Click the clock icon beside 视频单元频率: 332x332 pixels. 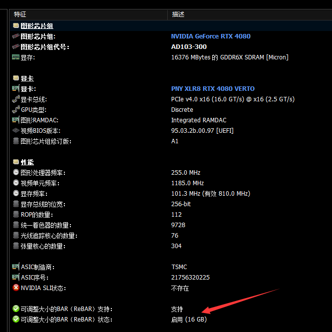pyautogui.click(x=16, y=183)
